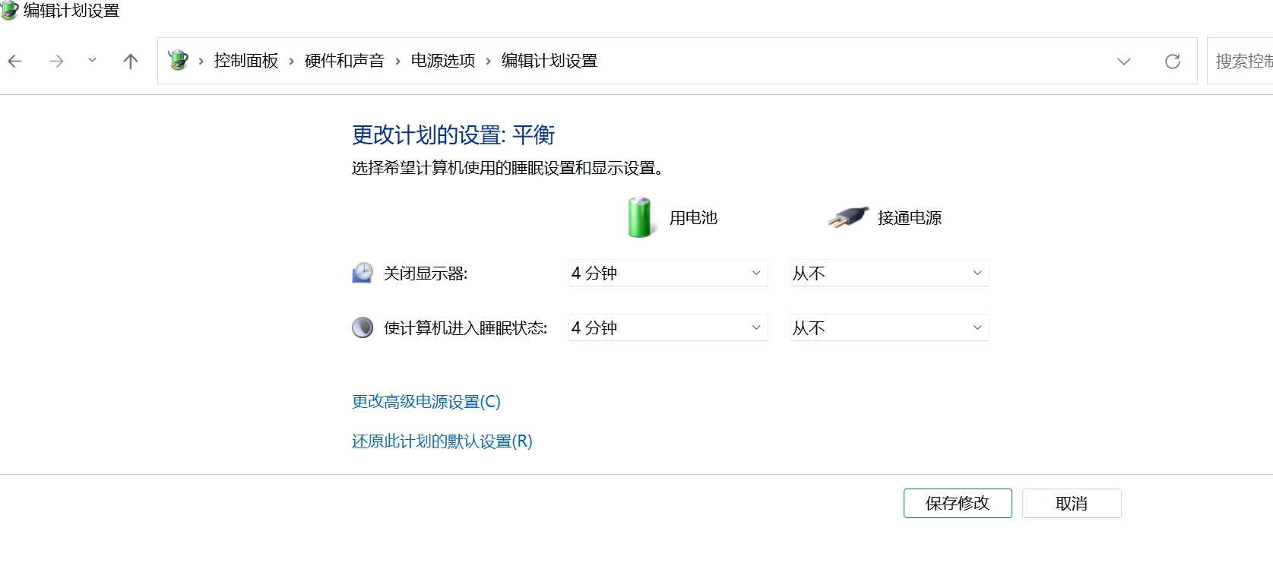Click the power options icon in address bar
Screen dimensions: 1273x585
coord(179,60)
